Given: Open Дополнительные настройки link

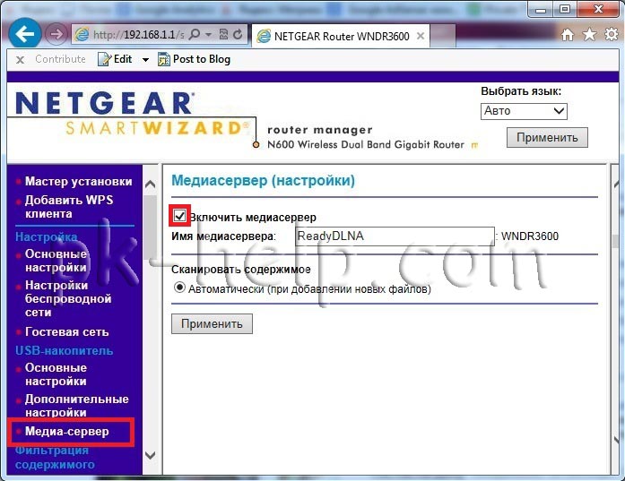Looking at the screenshot, I should [76, 406].
